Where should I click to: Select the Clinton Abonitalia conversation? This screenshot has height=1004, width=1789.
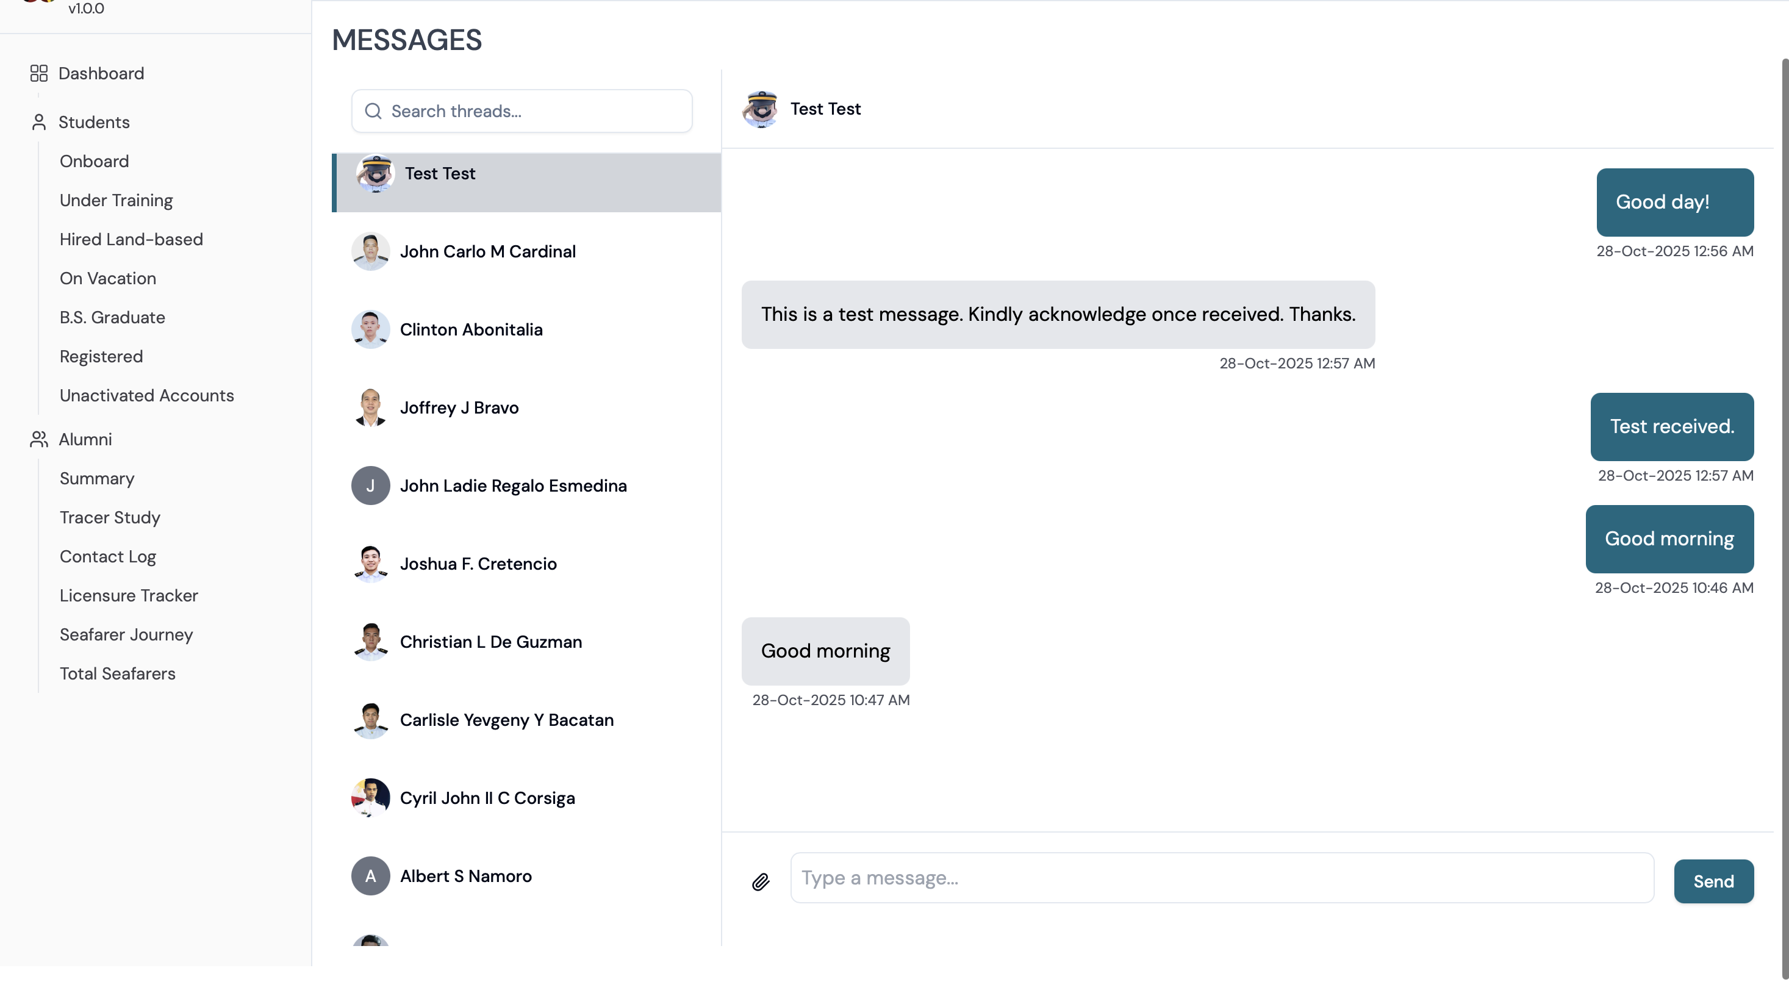coord(526,330)
